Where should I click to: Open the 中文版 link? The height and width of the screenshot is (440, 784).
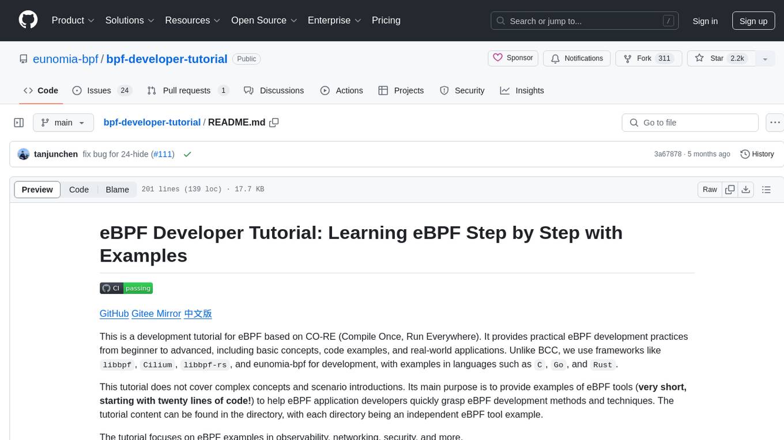[x=198, y=314]
